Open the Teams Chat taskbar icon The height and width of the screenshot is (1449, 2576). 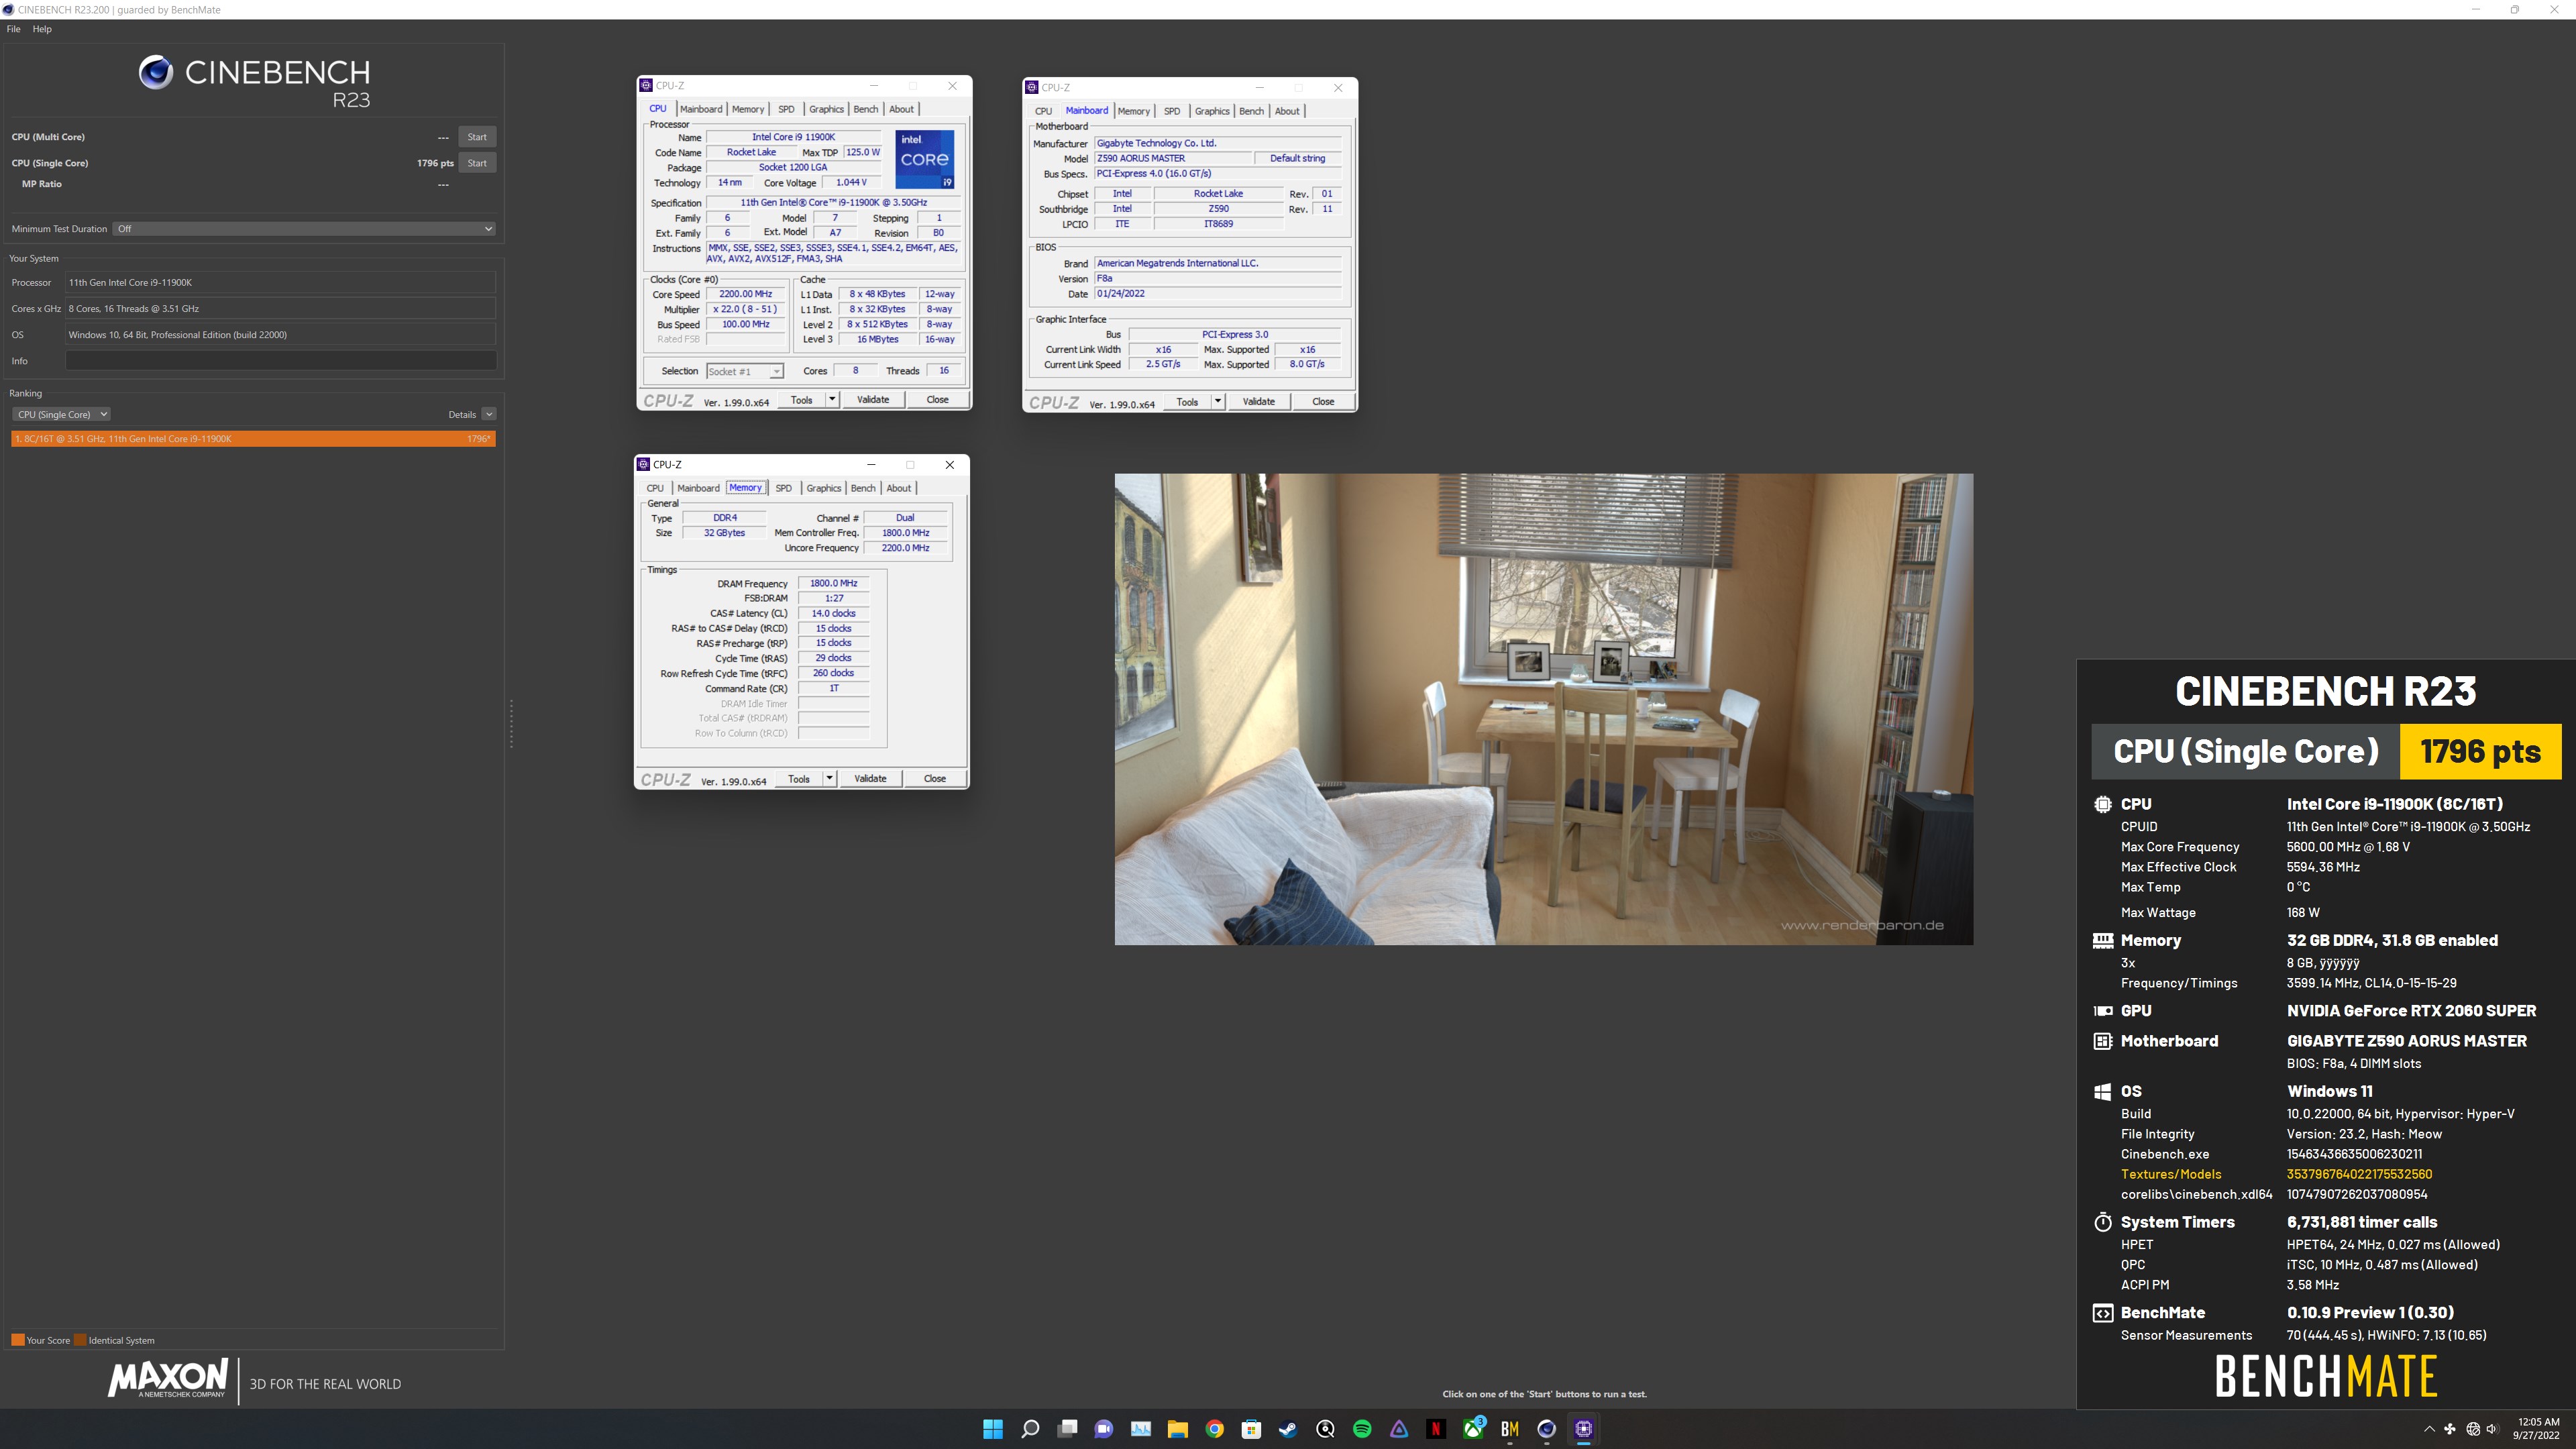tap(1104, 1429)
